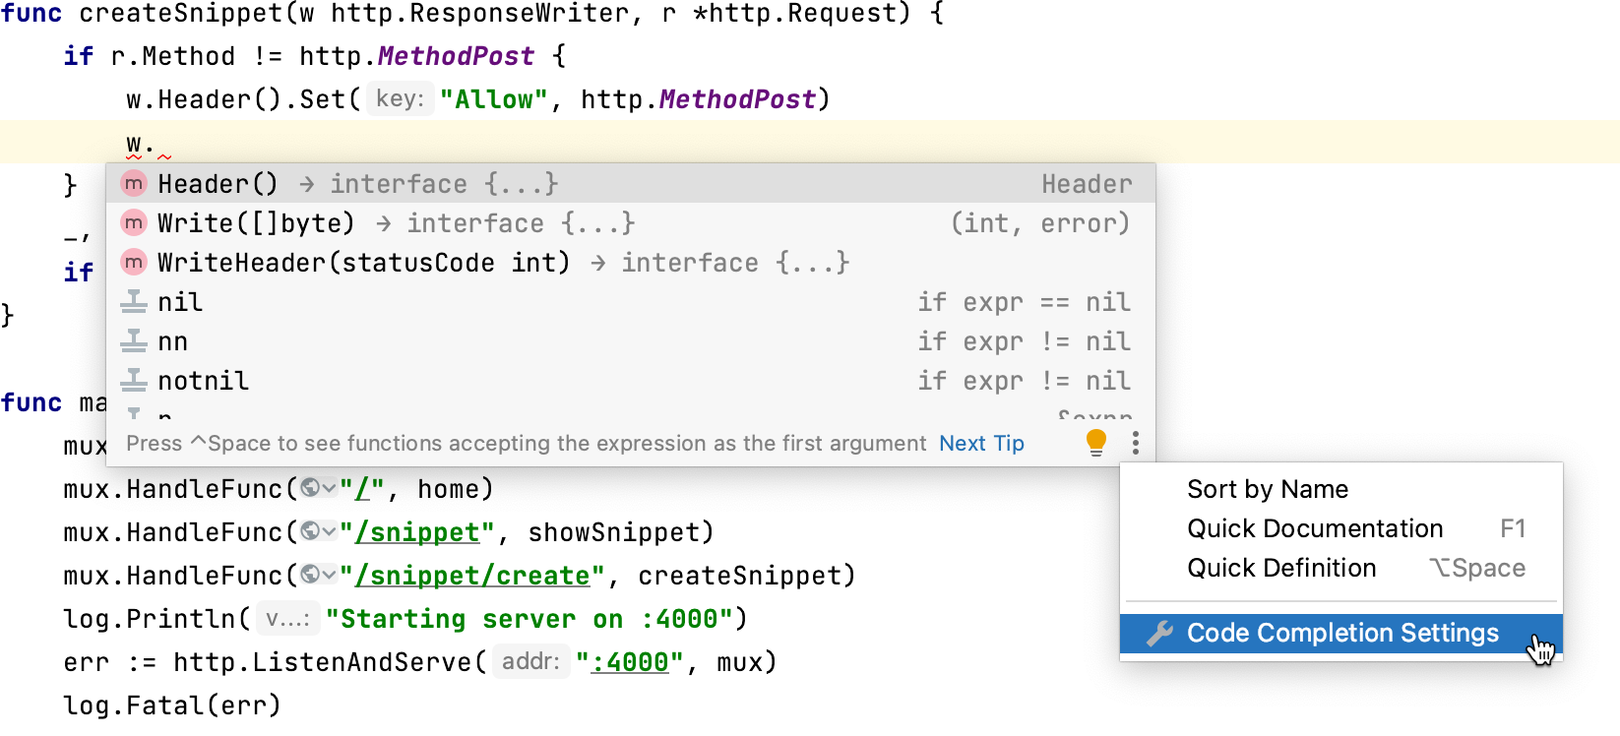Screen dimensions: 1620x736
Task: Follow the ":4000" address link
Action: 630,662
